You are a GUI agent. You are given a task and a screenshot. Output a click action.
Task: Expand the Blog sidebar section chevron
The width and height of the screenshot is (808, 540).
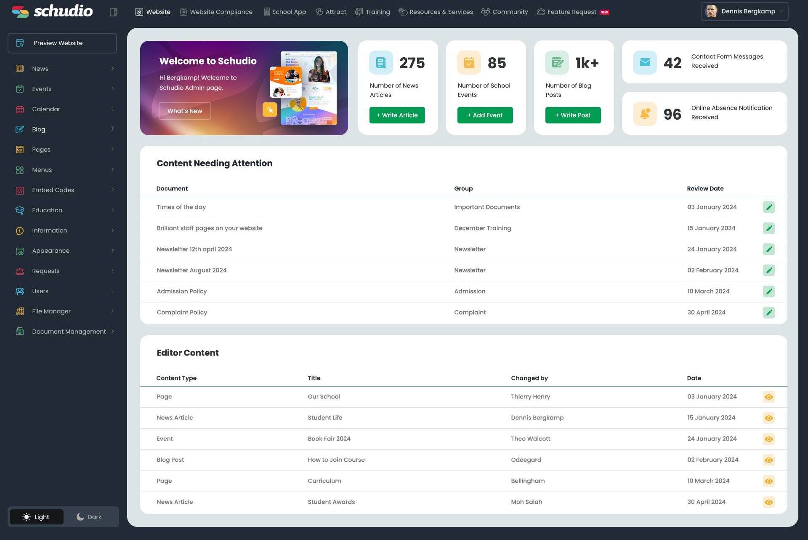(x=112, y=129)
